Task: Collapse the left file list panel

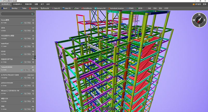Action: [35, 57]
